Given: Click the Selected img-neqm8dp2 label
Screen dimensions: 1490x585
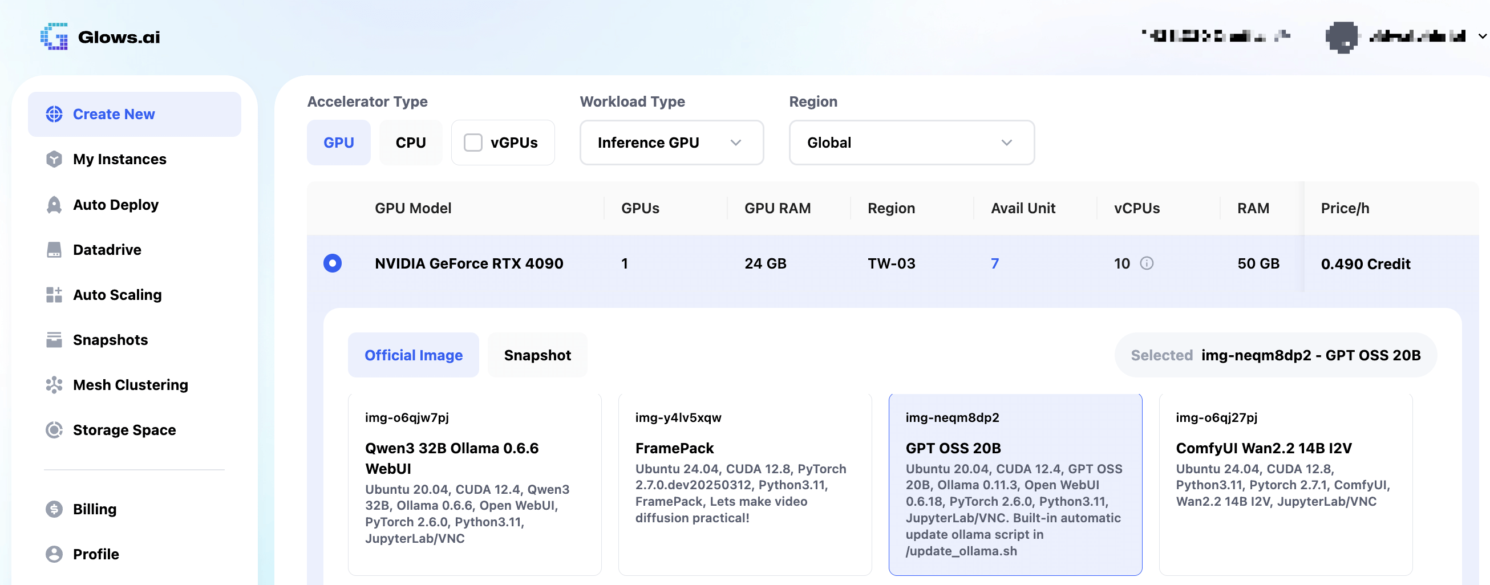Looking at the screenshot, I should tap(1276, 355).
